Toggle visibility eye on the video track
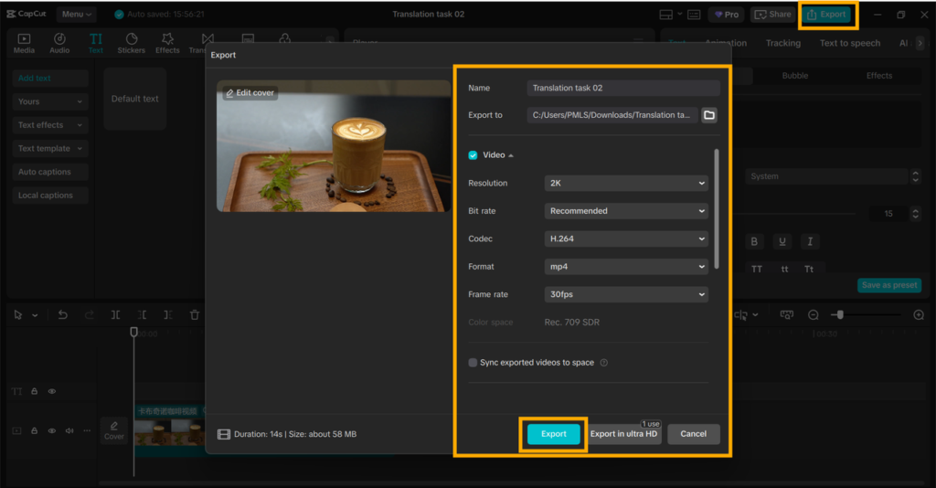The image size is (936, 488). 52,430
